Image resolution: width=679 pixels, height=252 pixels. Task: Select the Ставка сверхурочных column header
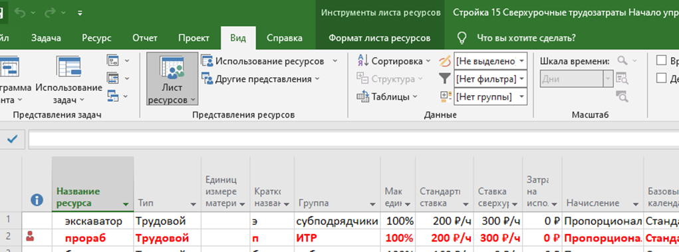tap(498, 184)
